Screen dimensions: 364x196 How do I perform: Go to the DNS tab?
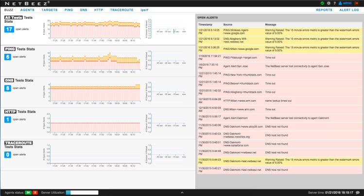84,10
